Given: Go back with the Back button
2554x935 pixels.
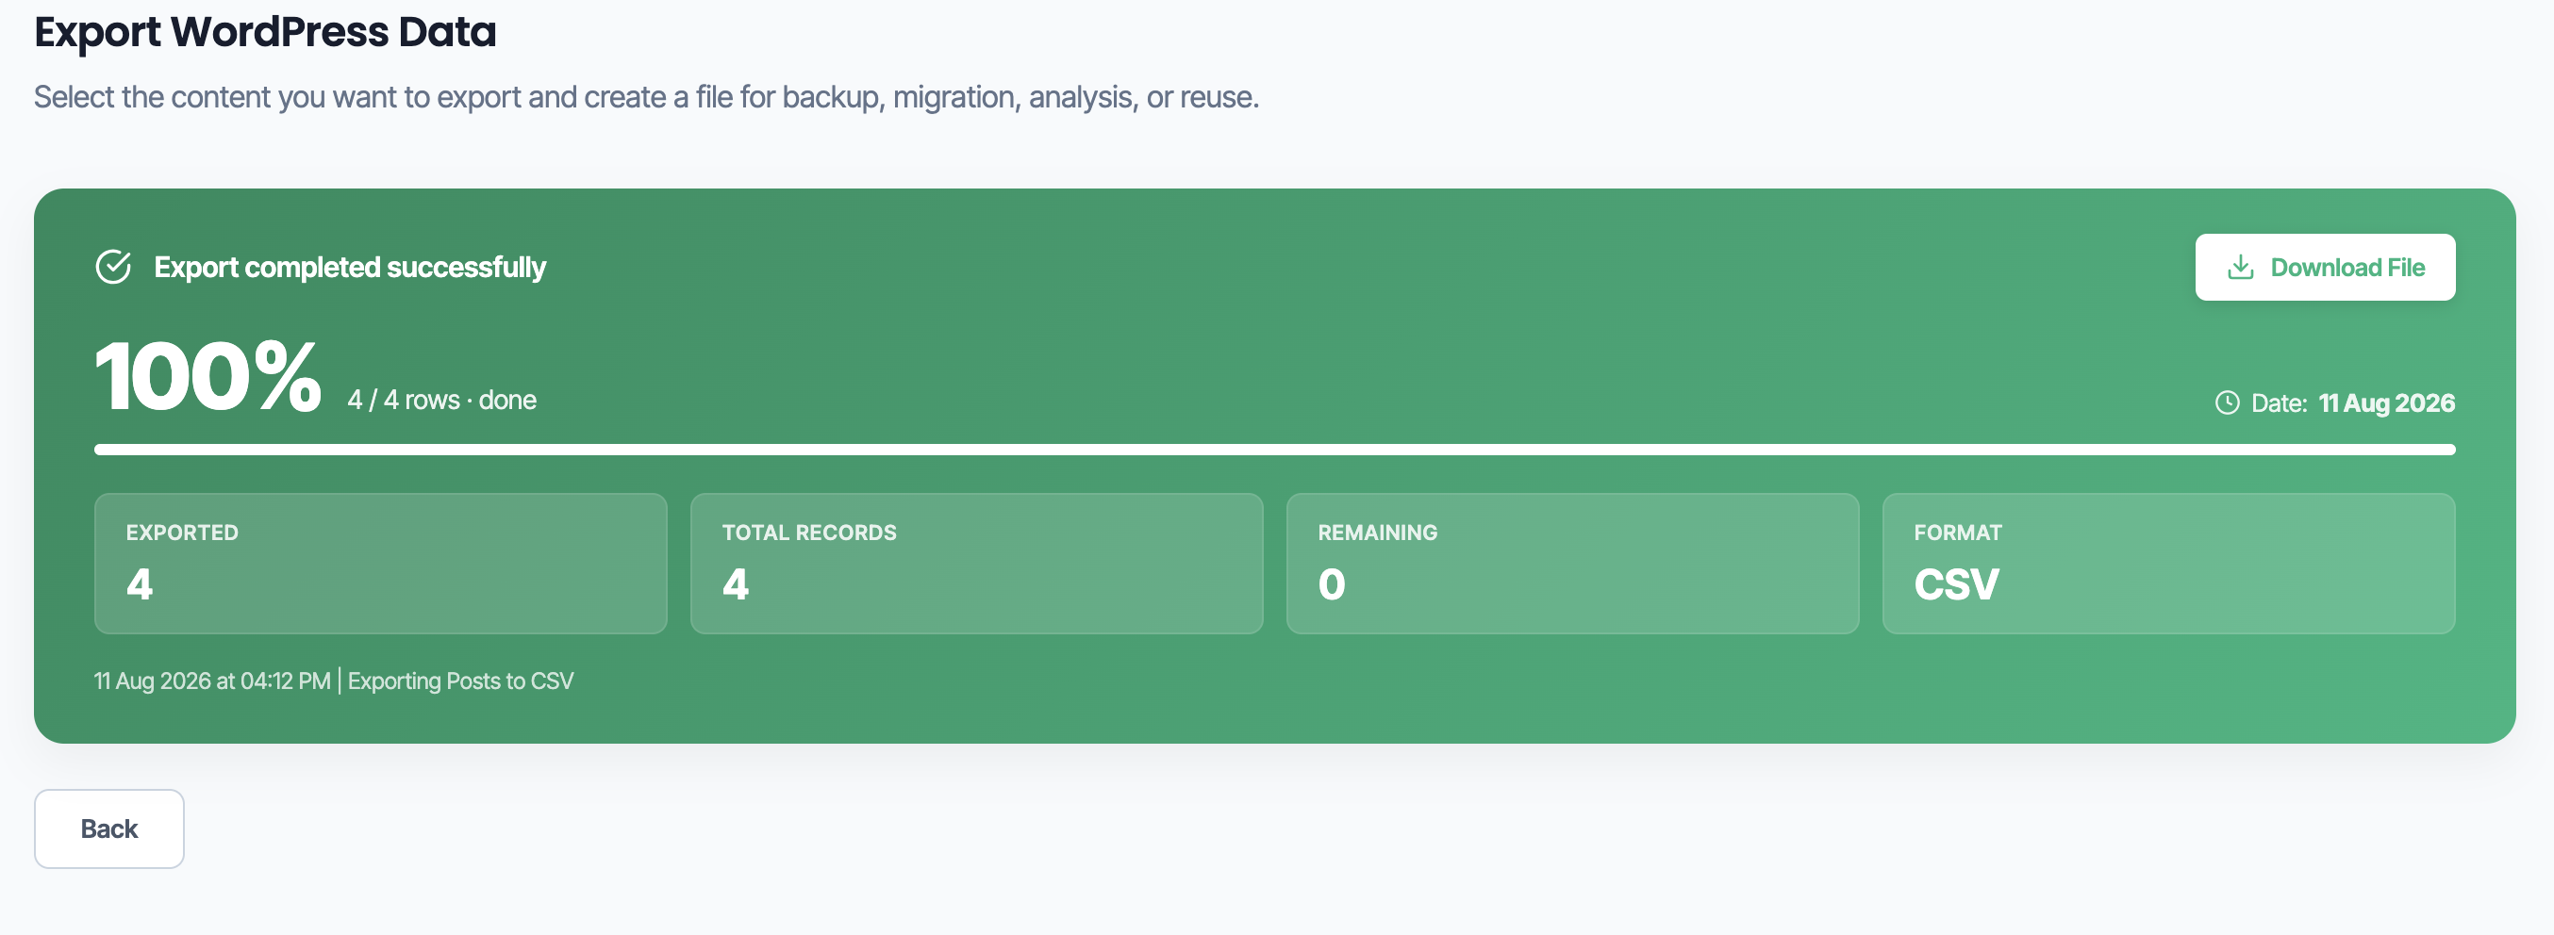Looking at the screenshot, I should [109, 828].
